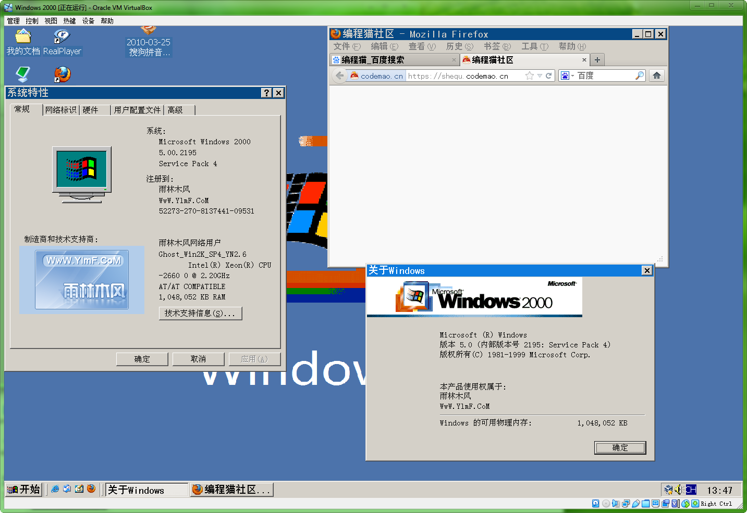This screenshot has height=513, width=747.
Task: Launch Internet Explorer from quick launch
Action: 55,489
